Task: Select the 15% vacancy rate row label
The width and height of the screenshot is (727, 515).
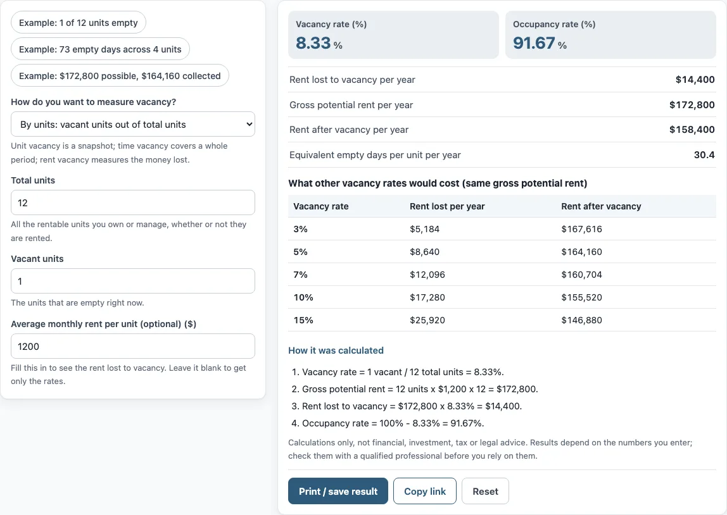Action: (303, 320)
